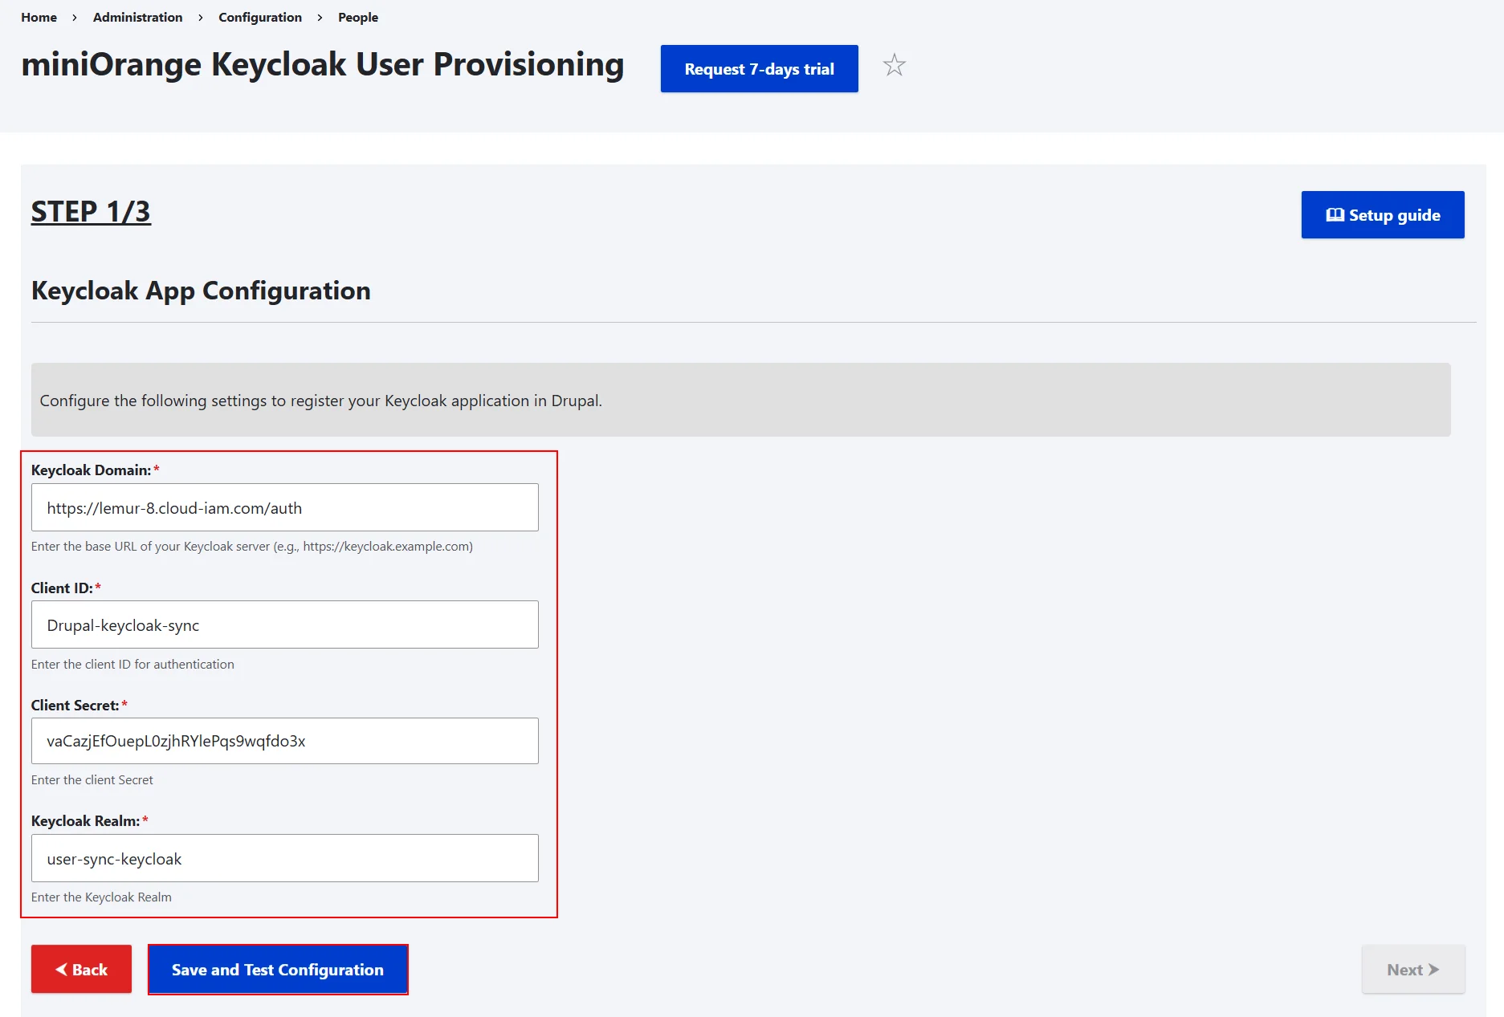Click the Next button
The height and width of the screenshot is (1017, 1504).
[x=1412, y=969]
